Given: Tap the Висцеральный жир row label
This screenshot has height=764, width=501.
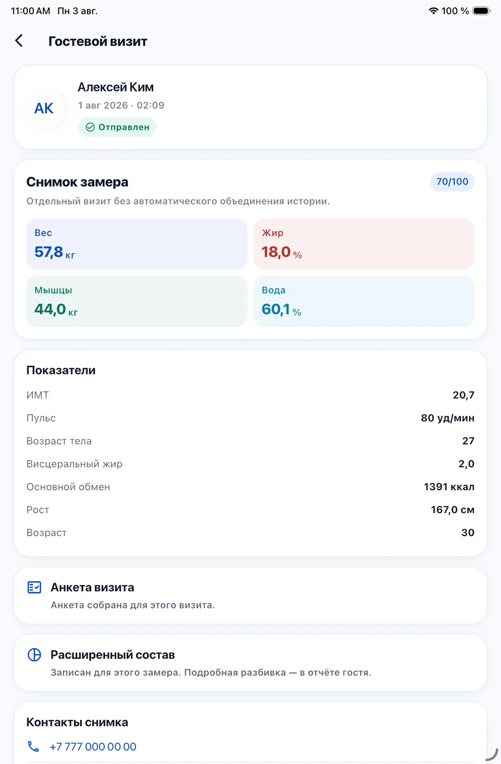Looking at the screenshot, I should [75, 464].
